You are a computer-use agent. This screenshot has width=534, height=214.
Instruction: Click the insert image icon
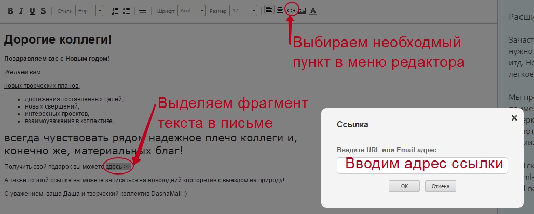coord(302,11)
